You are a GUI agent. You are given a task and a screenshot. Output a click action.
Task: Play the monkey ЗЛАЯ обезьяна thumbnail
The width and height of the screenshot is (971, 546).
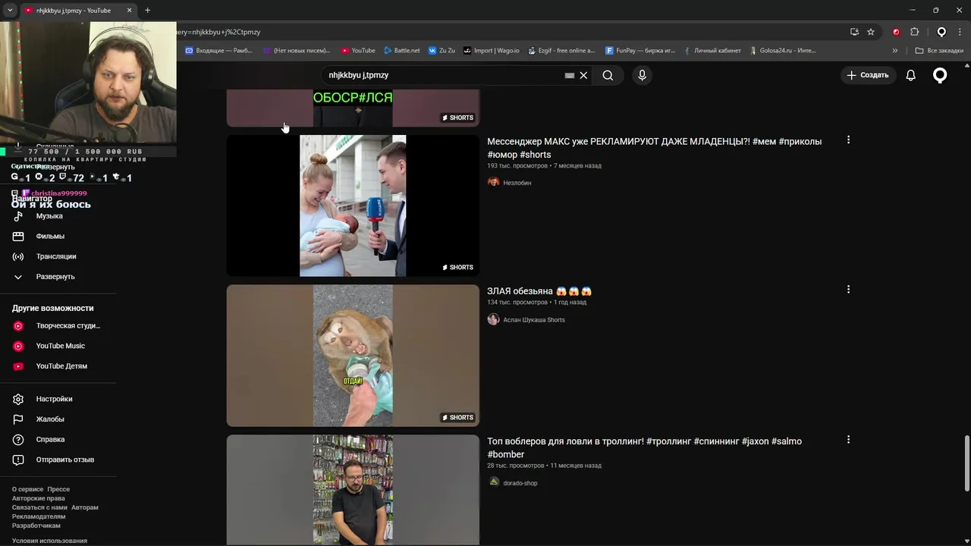click(x=353, y=356)
